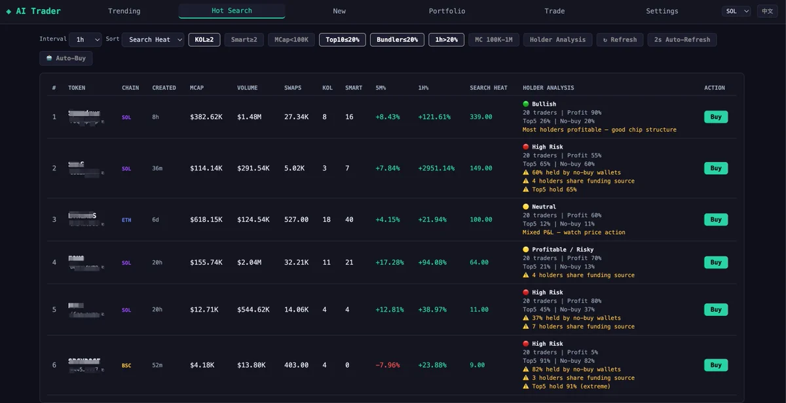Screen dimensions: 786x403
Task: Click the SWAPS column header
Action: (x=293, y=88)
